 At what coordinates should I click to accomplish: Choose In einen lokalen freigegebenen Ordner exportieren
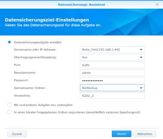9,112
